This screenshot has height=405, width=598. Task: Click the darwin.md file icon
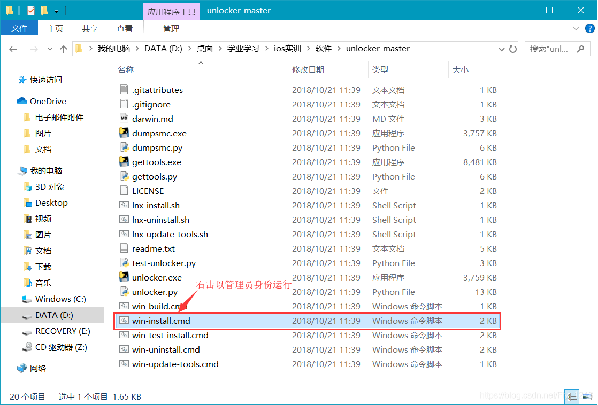click(124, 119)
